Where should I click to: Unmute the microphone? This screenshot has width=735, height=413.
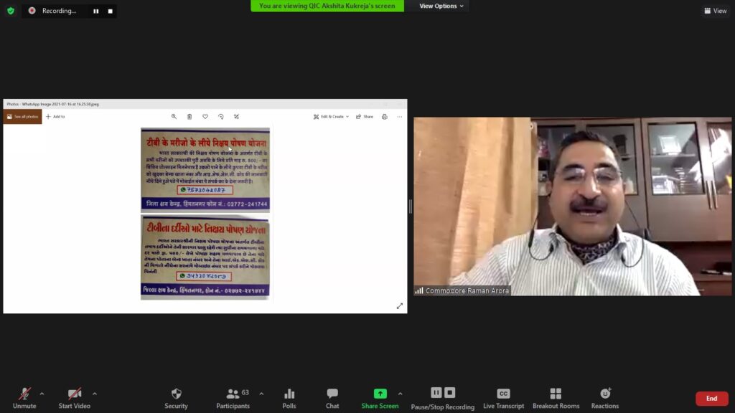(x=24, y=398)
